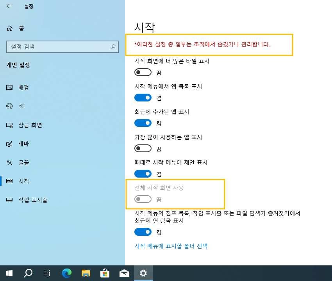332x281 pixels.
Task: Click the 시작 page title
Action: [145, 27]
